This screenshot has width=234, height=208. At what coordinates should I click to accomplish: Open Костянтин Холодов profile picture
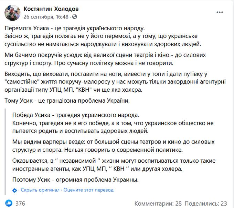coord(12,13)
